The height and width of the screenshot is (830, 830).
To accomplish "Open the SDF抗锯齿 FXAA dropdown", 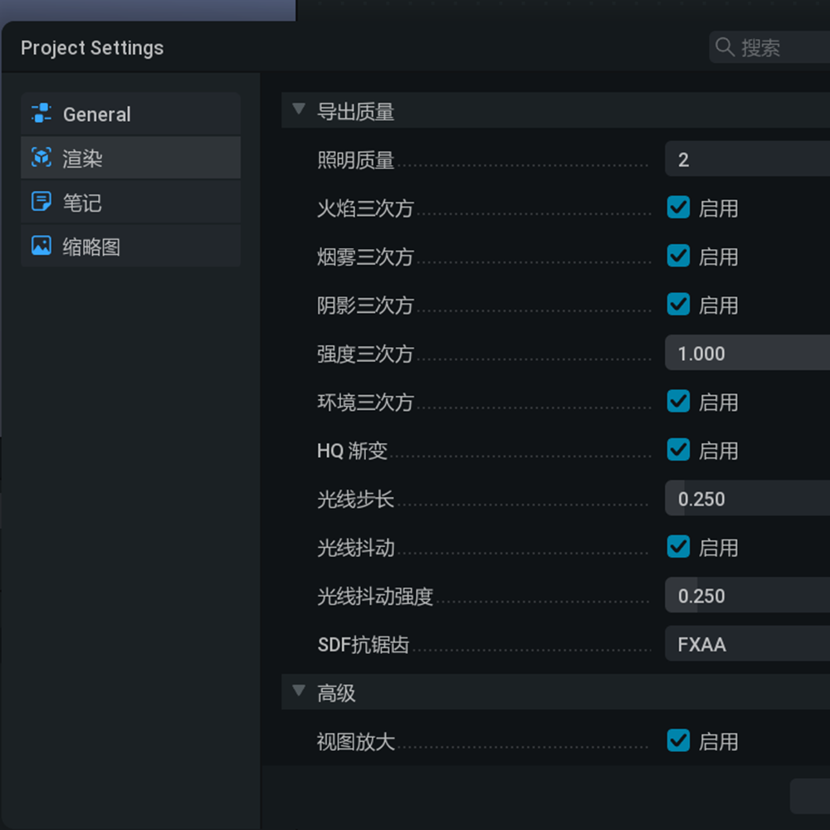I will (x=747, y=644).
